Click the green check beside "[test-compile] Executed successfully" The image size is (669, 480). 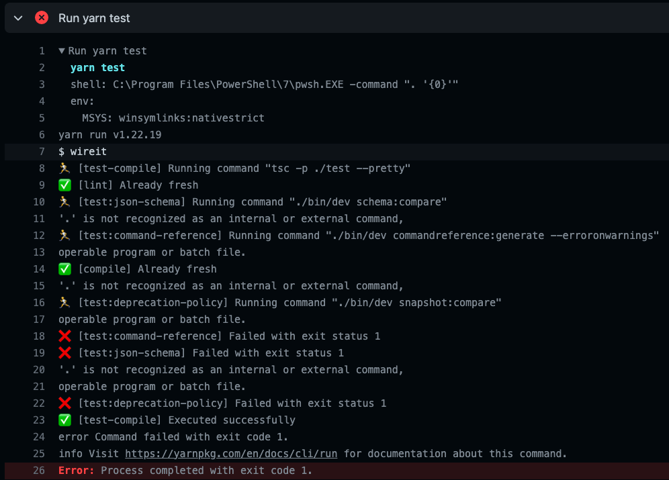(64, 420)
